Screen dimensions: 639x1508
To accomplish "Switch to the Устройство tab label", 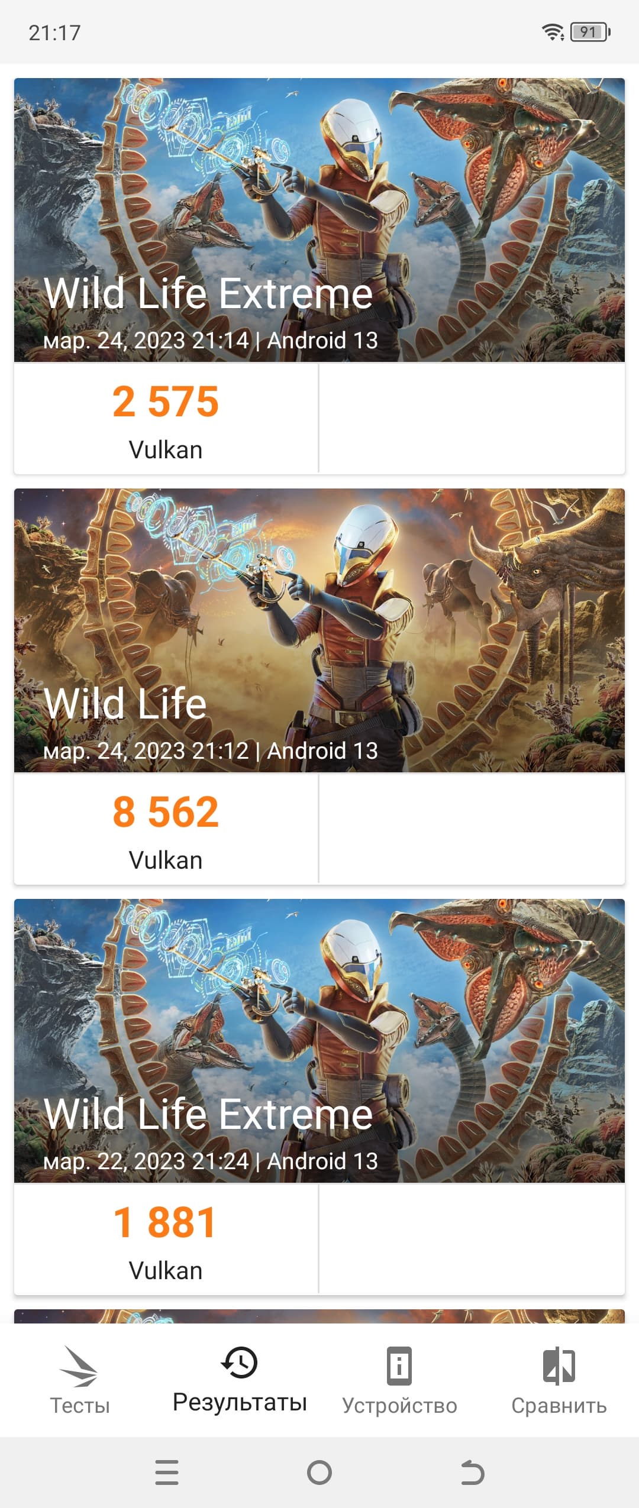I will (399, 1406).
